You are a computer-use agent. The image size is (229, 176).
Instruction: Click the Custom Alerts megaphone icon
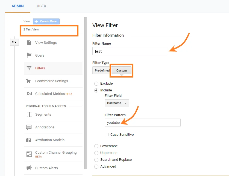[x=29, y=168]
